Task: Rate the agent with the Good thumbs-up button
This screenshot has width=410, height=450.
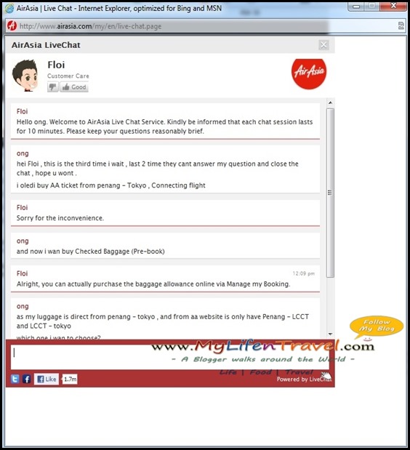Action: click(74, 87)
